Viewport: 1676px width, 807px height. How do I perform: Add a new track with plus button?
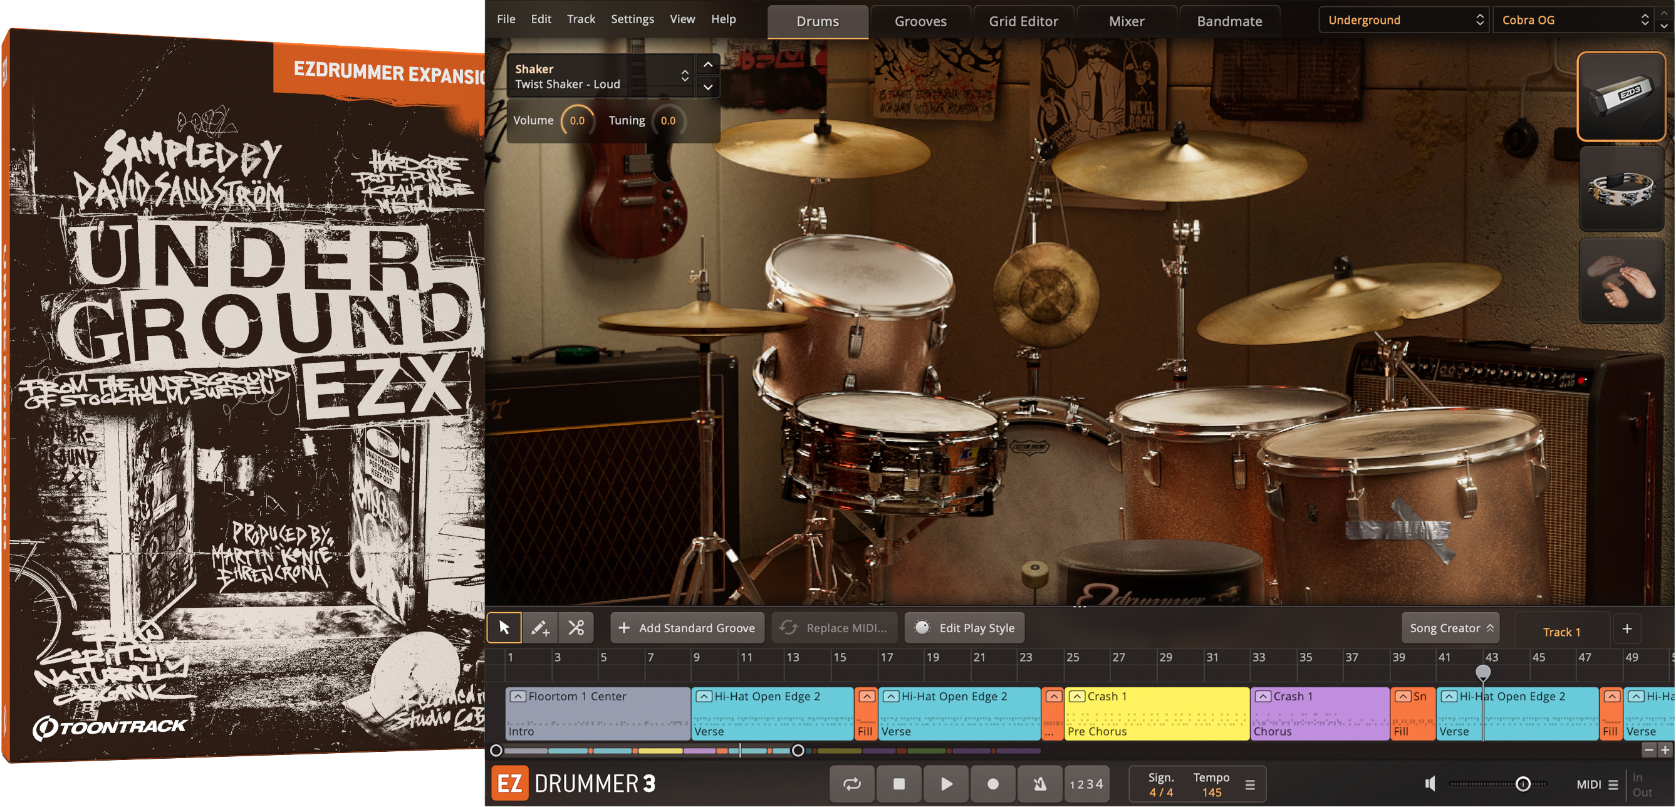point(1627,628)
